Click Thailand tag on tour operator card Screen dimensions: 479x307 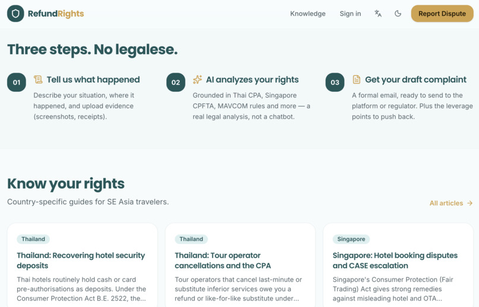coord(191,239)
